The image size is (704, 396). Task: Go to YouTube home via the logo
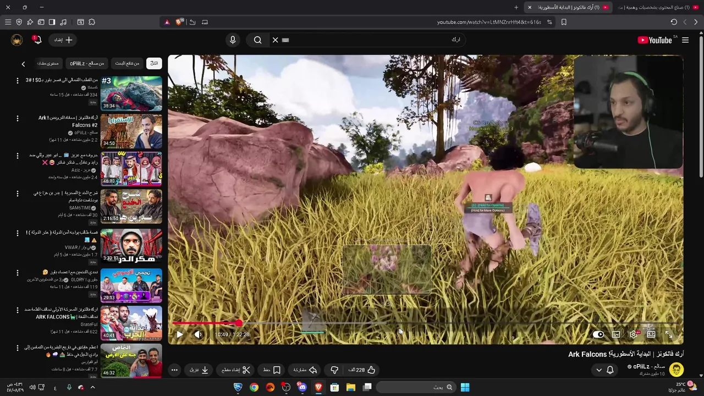click(655, 40)
